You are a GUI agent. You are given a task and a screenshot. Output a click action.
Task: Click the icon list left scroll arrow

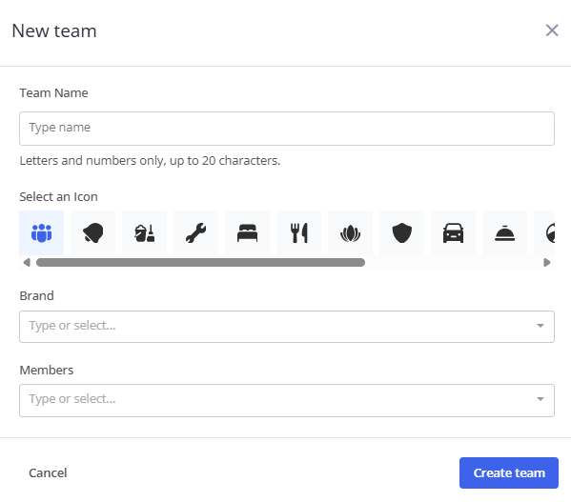(x=27, y=263)
